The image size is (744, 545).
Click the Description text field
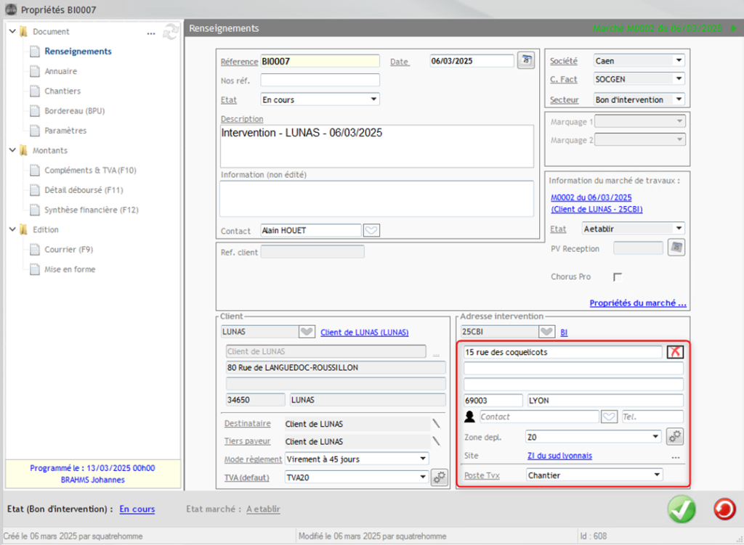coord(376,145)
